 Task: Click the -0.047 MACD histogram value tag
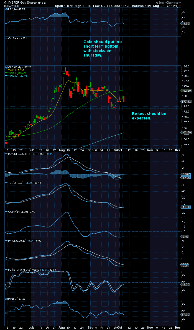185,174
